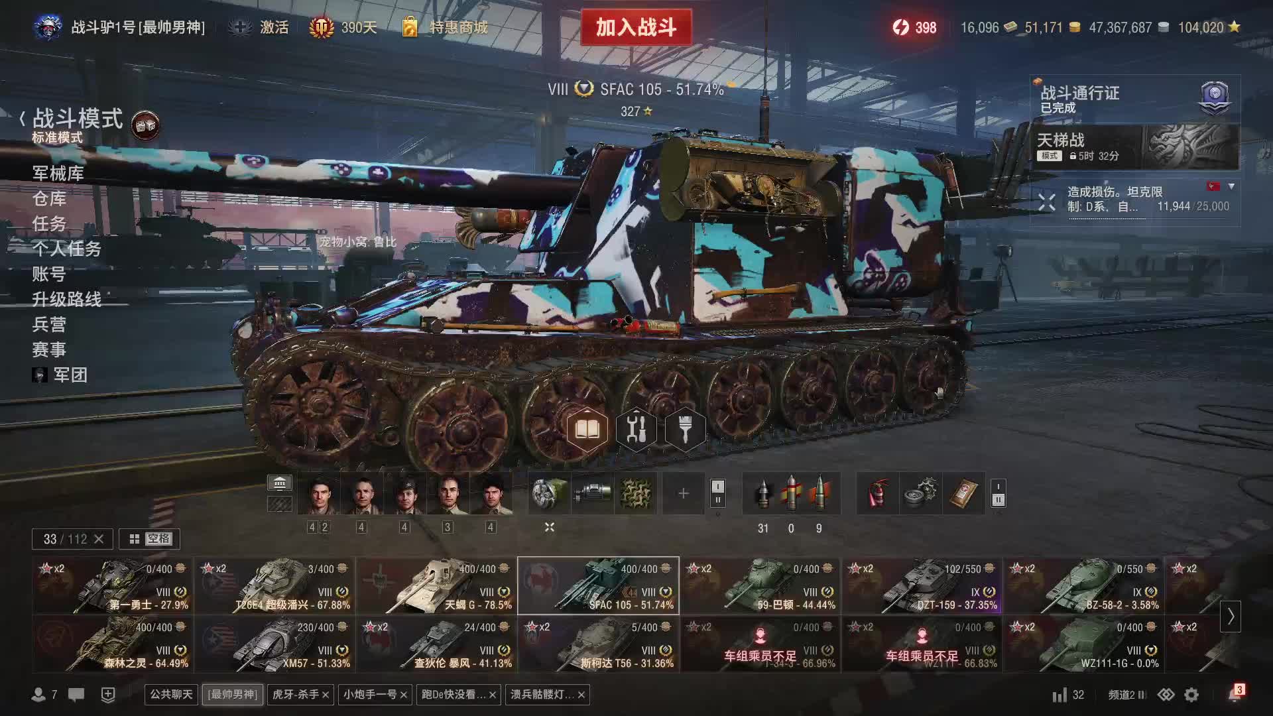This screenshot has width=1273, height=716.
Task: Select the 天蝎 G tank thumbnail
Action: (436, 585)
